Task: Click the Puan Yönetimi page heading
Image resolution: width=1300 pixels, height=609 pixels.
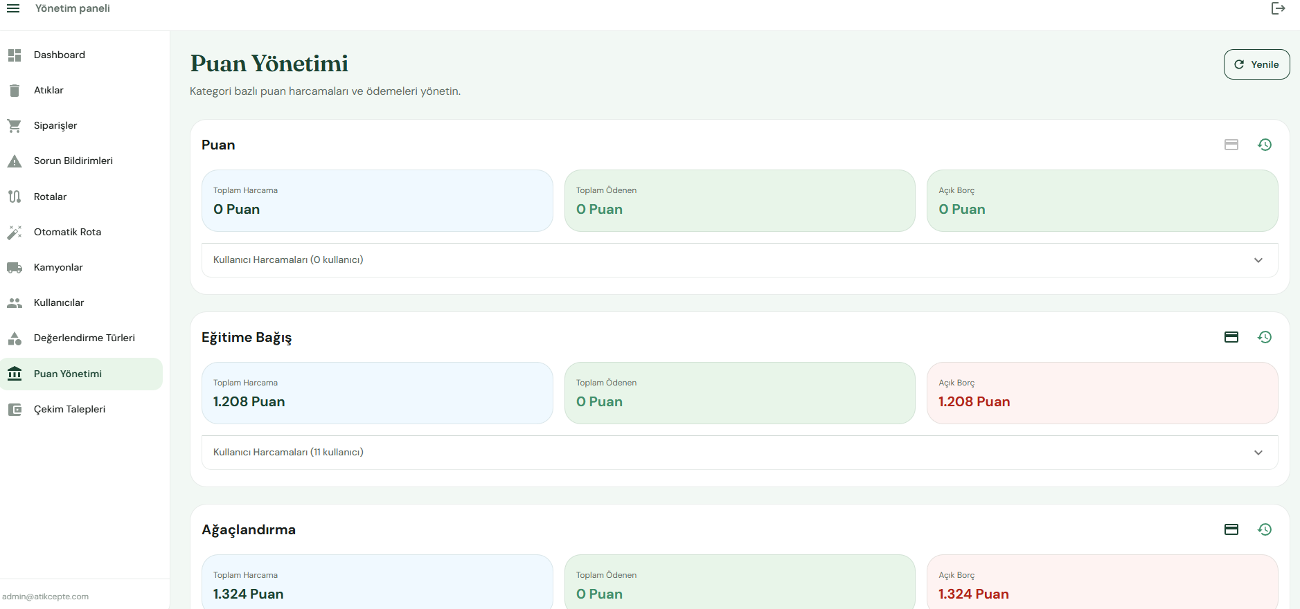Action: pyautogui.click(x=269, y=64)
